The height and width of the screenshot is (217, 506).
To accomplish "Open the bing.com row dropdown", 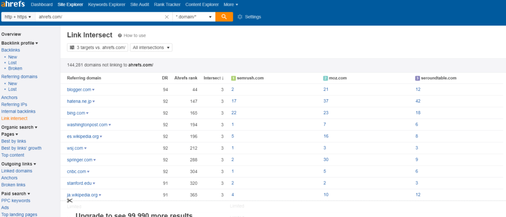I will point(87,113).
